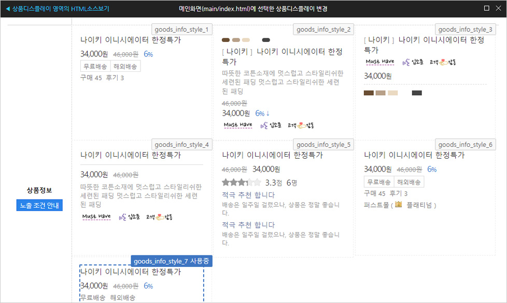The image size is (507, 303).
Task: Click the dark brown swatch in goods_info_style_2
Action: (x=226, y=40)
